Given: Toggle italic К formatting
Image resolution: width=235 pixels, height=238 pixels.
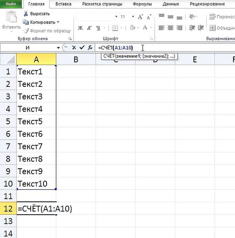Looking at the screenshot, I should tap(89, 28).
